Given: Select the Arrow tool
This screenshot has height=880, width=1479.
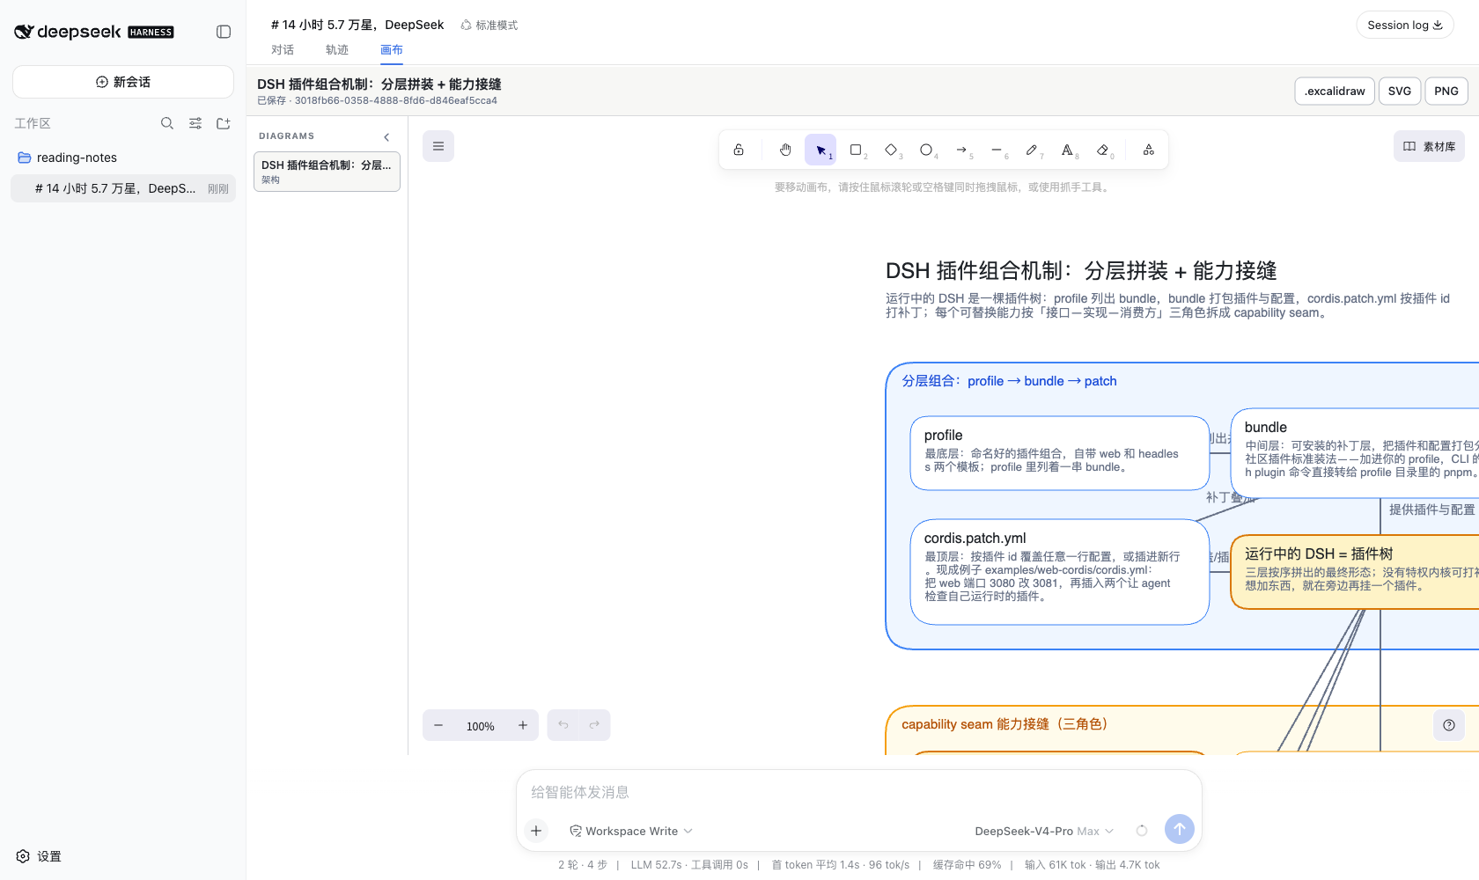Looking at the screenshot, I should tap(961, 150).
